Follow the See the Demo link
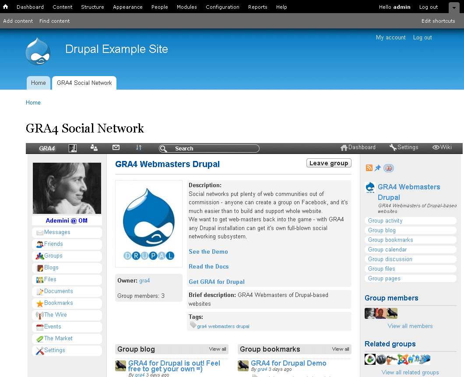Image resolution: width=464 pixels, height=377 pixels. (x=208, y=251)
